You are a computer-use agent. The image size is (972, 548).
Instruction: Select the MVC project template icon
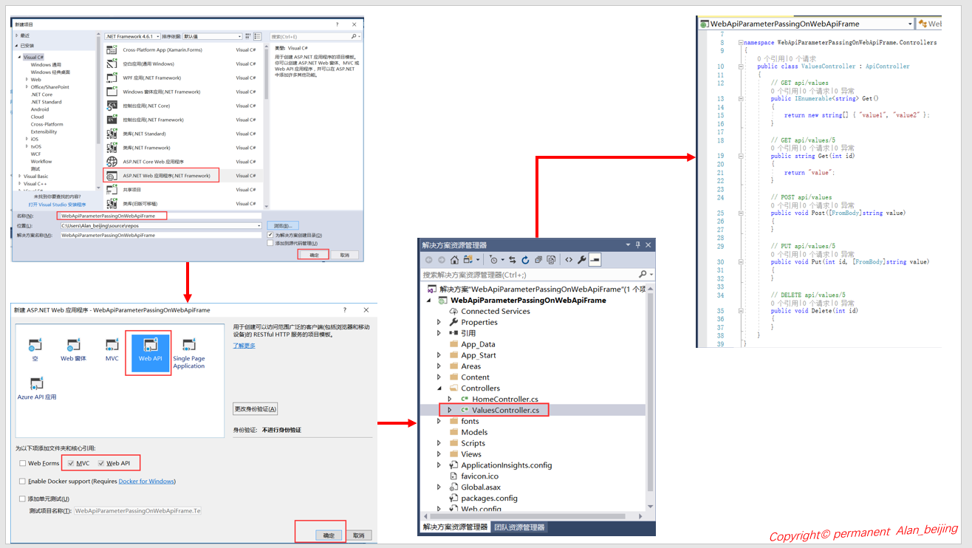[112, 351]
